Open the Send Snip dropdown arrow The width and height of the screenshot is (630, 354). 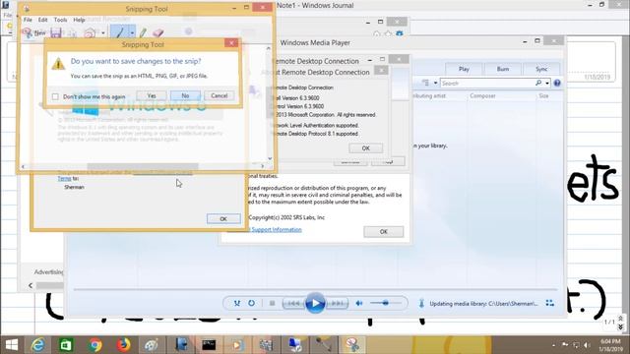point(102,32)
